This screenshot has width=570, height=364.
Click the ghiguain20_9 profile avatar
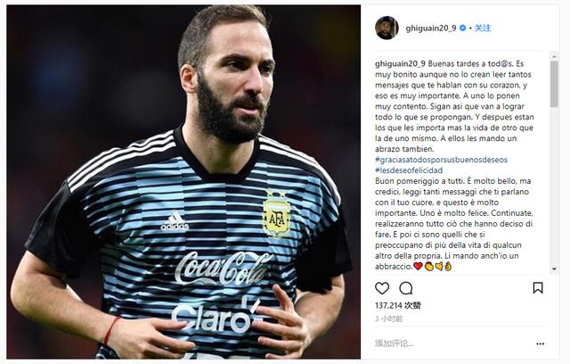387,28
